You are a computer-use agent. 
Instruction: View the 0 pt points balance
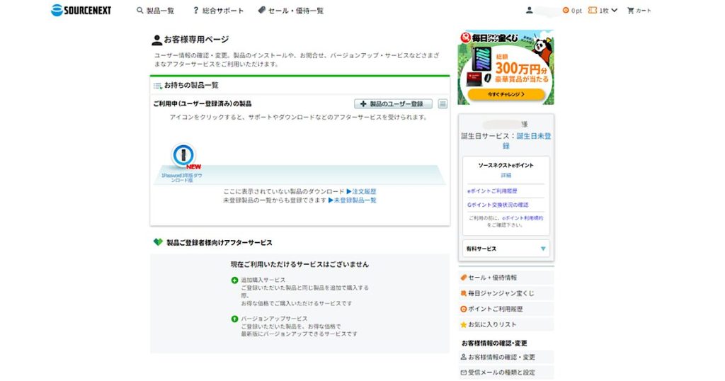(572, 11)
